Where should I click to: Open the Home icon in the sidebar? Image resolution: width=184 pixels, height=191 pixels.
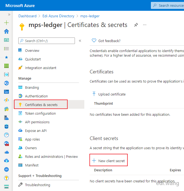click(x=6, y=31)
